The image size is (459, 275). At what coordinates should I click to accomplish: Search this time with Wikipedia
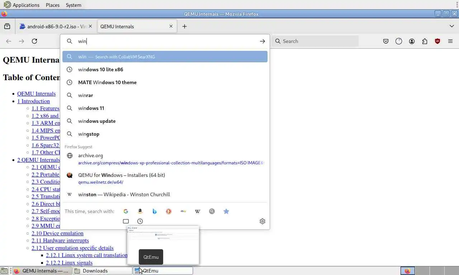pos(198,211)
